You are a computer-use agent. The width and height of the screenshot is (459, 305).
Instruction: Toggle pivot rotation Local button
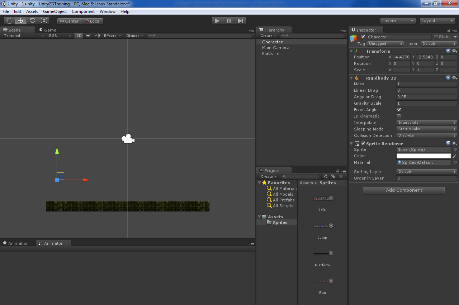point(92,21)
